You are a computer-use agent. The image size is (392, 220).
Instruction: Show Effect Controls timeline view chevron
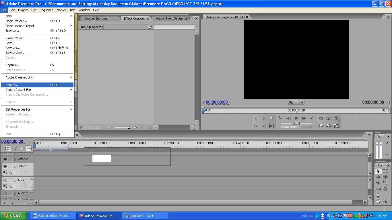point(150,27)
